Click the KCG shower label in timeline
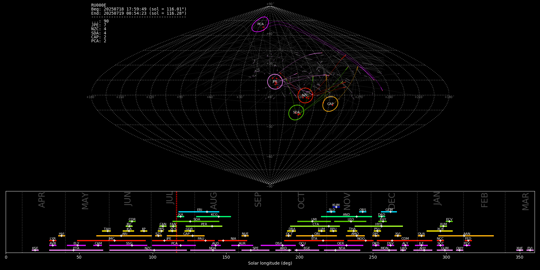 pos(214,215)
